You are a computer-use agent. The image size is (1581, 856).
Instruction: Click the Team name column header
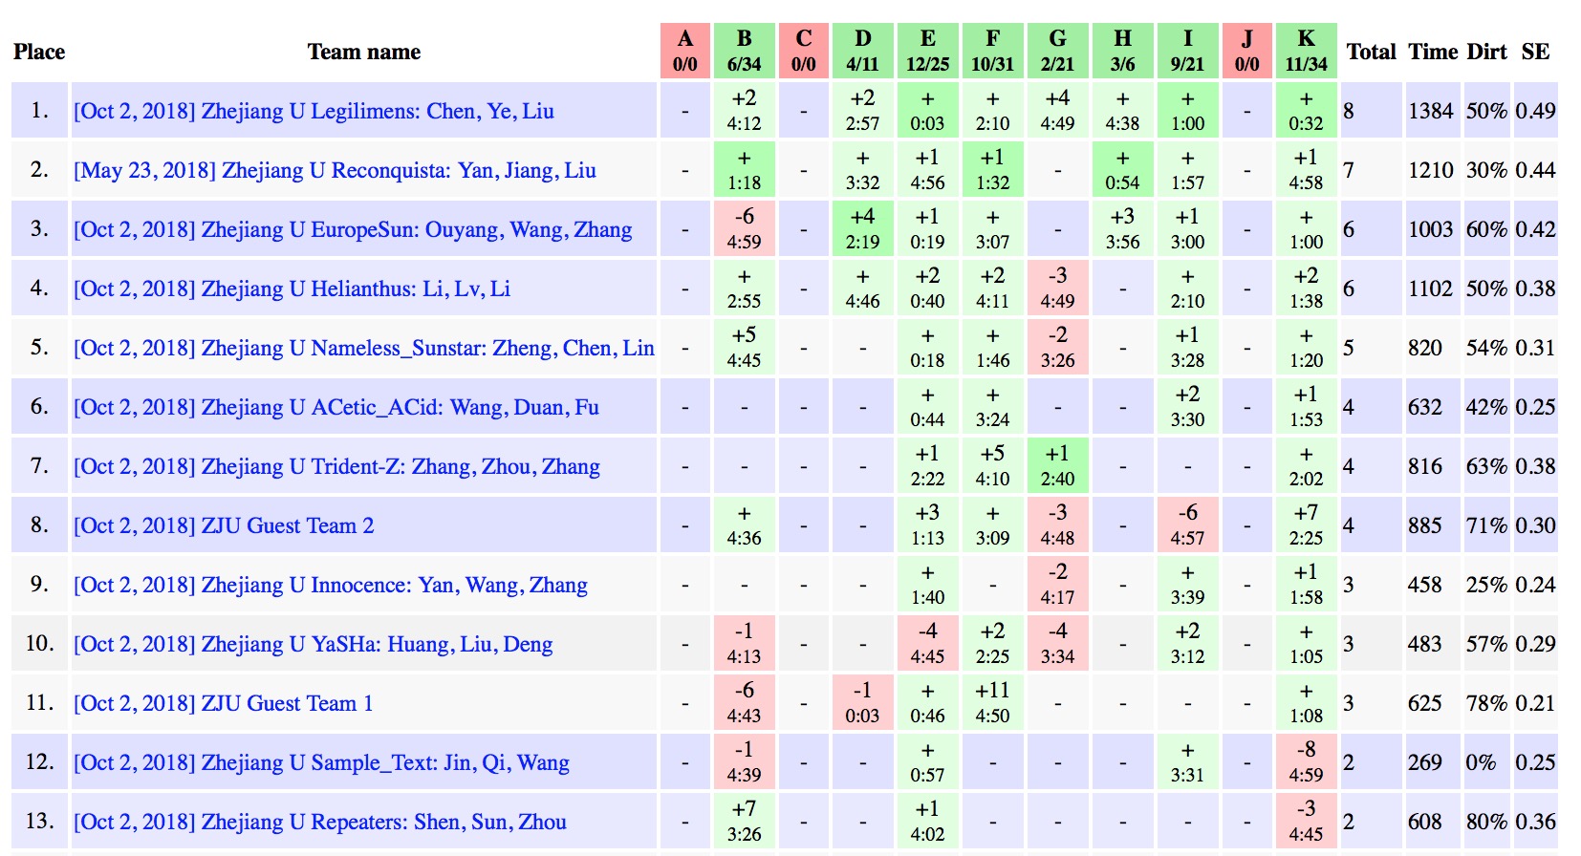363,52
